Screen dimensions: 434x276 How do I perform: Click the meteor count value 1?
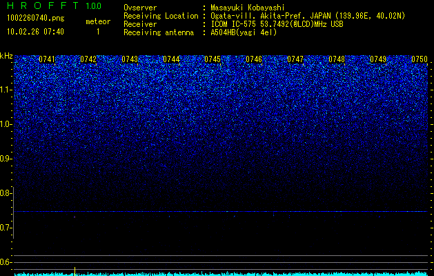point(98,32)
